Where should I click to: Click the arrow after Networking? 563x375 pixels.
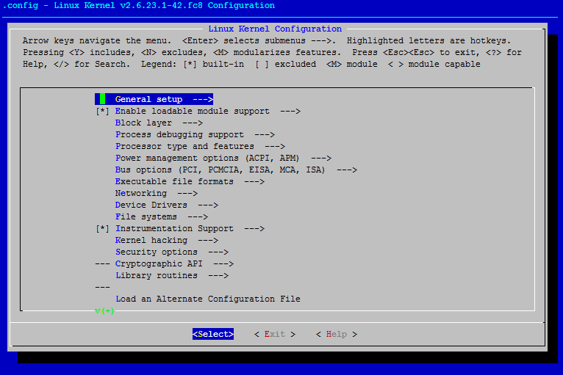click(x=187, y=194)
